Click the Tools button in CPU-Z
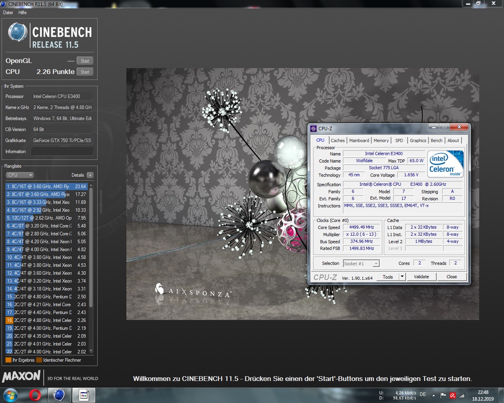This screenshot has height=403, width=504. click(x=388, y=277)
